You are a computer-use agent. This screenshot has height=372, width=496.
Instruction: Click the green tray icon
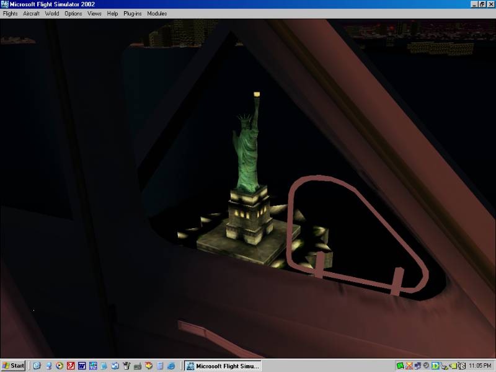pyautogui.click(x=400, y=366)
